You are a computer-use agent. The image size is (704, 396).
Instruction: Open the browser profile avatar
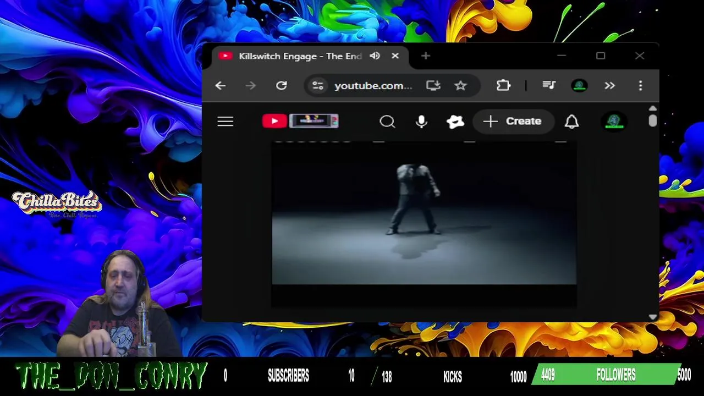coord(579,86)
